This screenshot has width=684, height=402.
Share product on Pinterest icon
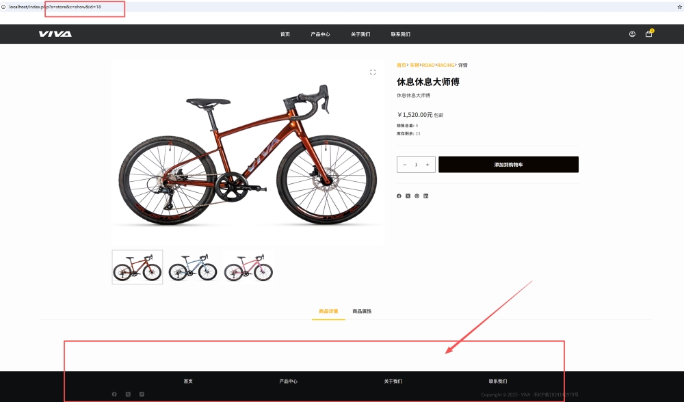pyautogui.click(x=417, y=196)
